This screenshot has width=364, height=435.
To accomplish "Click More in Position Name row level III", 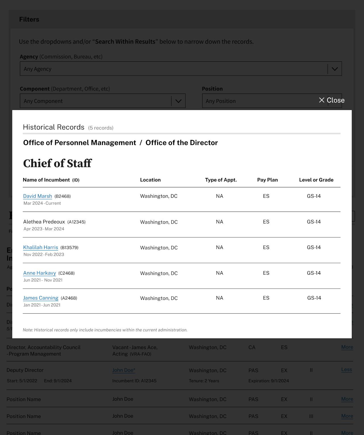I will [x=347, y=416].
